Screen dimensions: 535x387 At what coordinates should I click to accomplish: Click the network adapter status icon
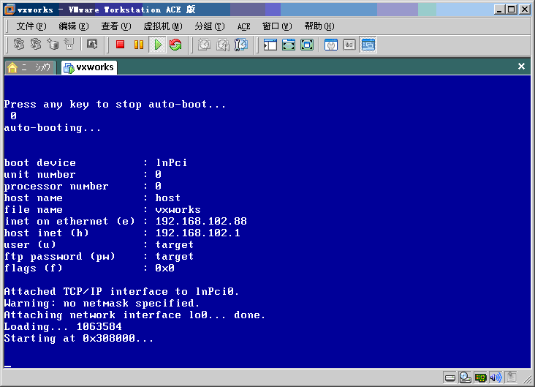tap(480, 377)
